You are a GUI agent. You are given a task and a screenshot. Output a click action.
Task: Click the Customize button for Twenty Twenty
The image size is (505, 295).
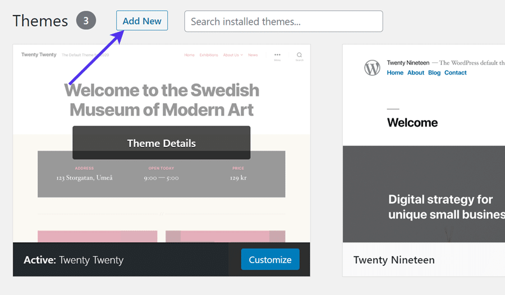(x=270, y=260)
